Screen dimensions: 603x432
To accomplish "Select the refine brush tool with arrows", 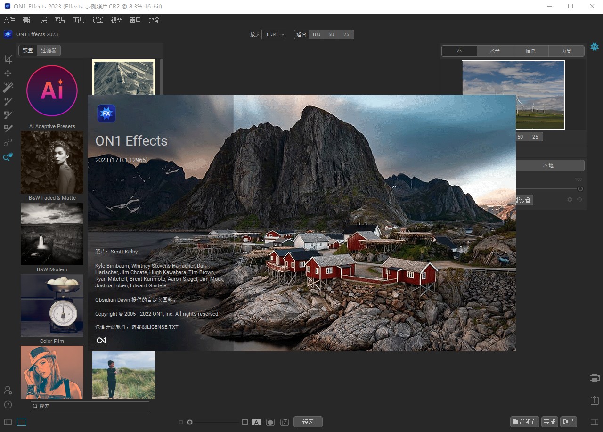I will point(8,101).
